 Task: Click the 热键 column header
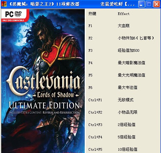pyautogui.click(x=92, y=14)
